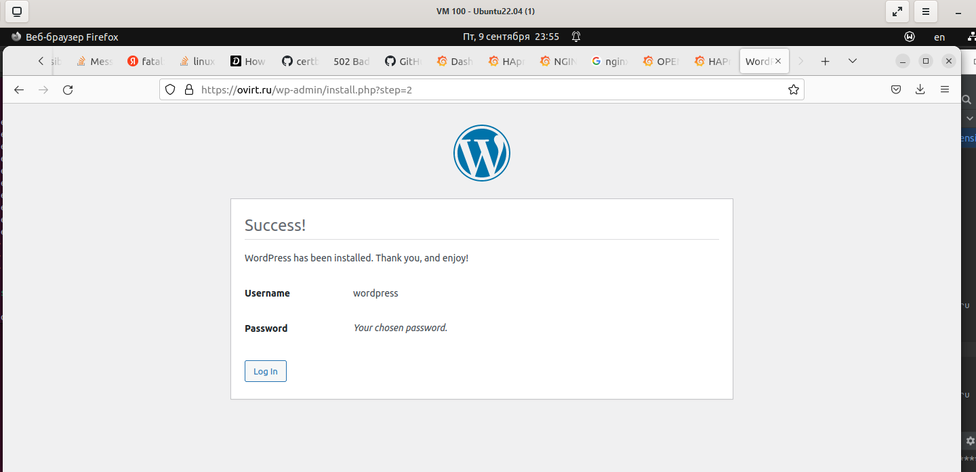
Task: Show site security padlock info
Action: point(188,89)
